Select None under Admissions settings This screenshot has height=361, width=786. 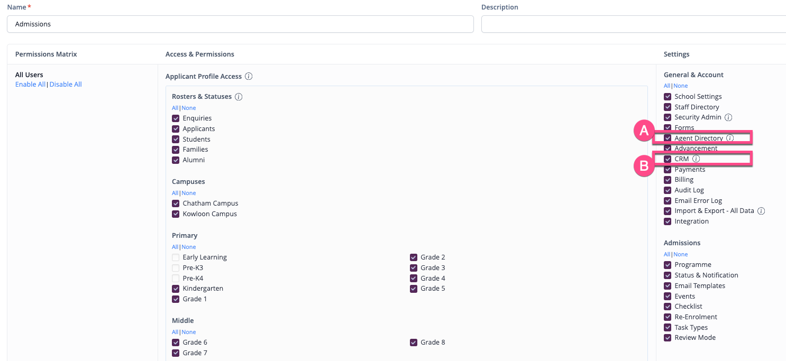[681, 254]
